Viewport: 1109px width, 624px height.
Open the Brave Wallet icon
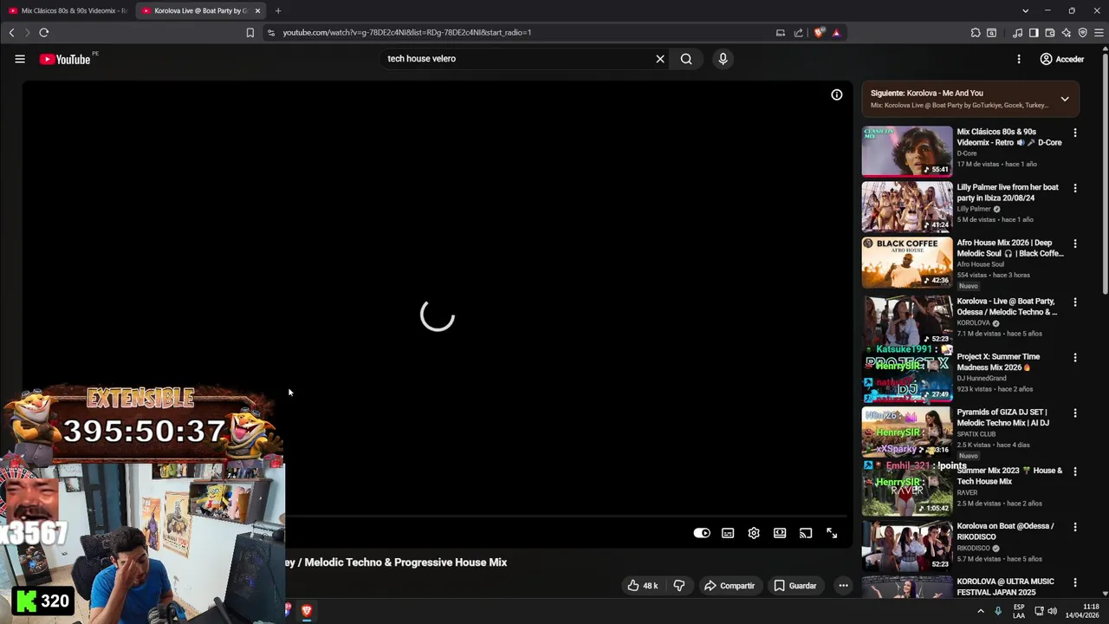click(1050, 33)
